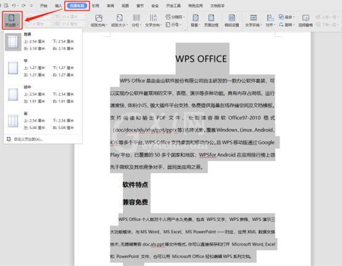Select the 窄 narrow margin preset (1.27)
This screenshot has height=266, width=342.
click(43, 68)
